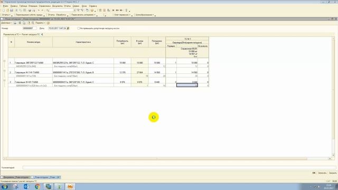Click the Записать button
Screen dimensions: 338x190
(322, 173)
